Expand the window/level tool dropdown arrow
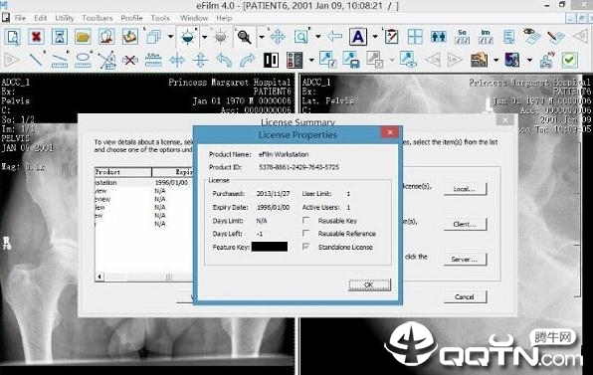Image resolution: width=593 pixels, height=375 pixels. pyautogui.click(x=205, y=37)
